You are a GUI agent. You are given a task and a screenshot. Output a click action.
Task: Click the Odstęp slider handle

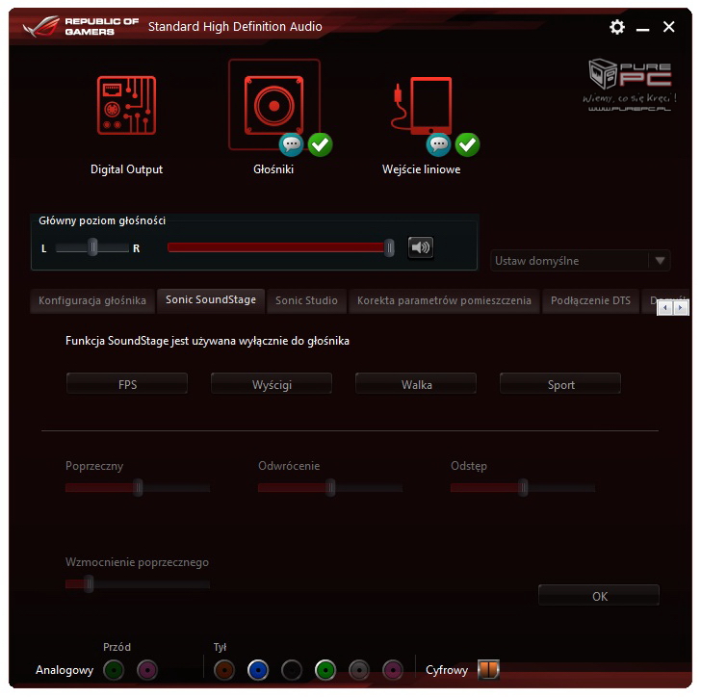coord(524,488)
